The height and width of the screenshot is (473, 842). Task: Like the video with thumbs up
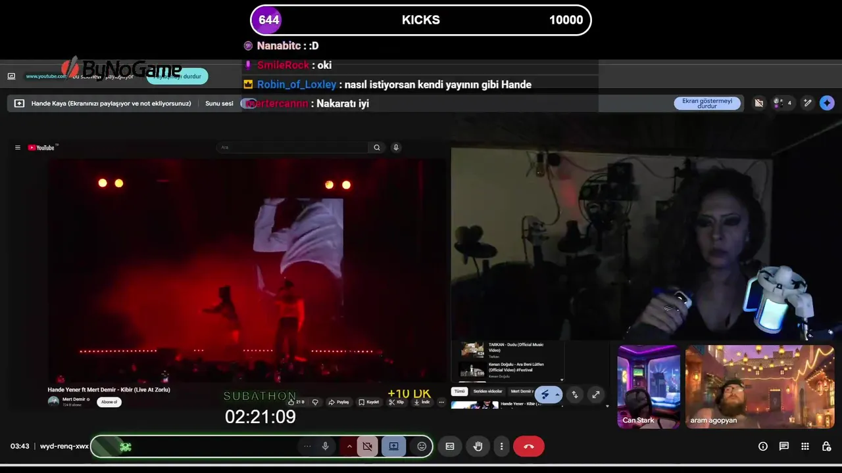297,402
